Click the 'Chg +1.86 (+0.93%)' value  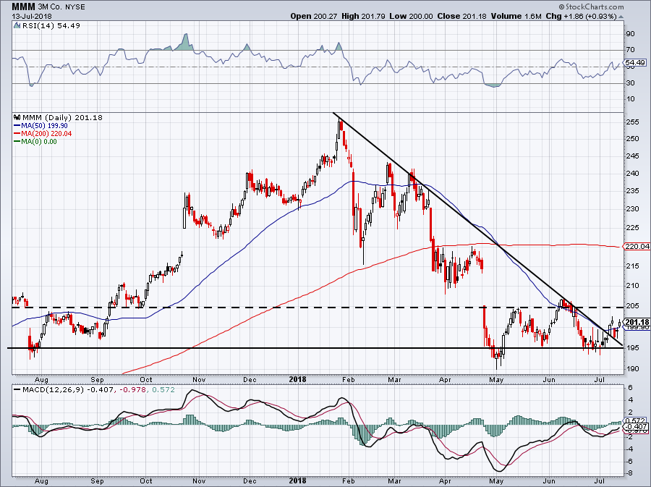click(582, 16)
